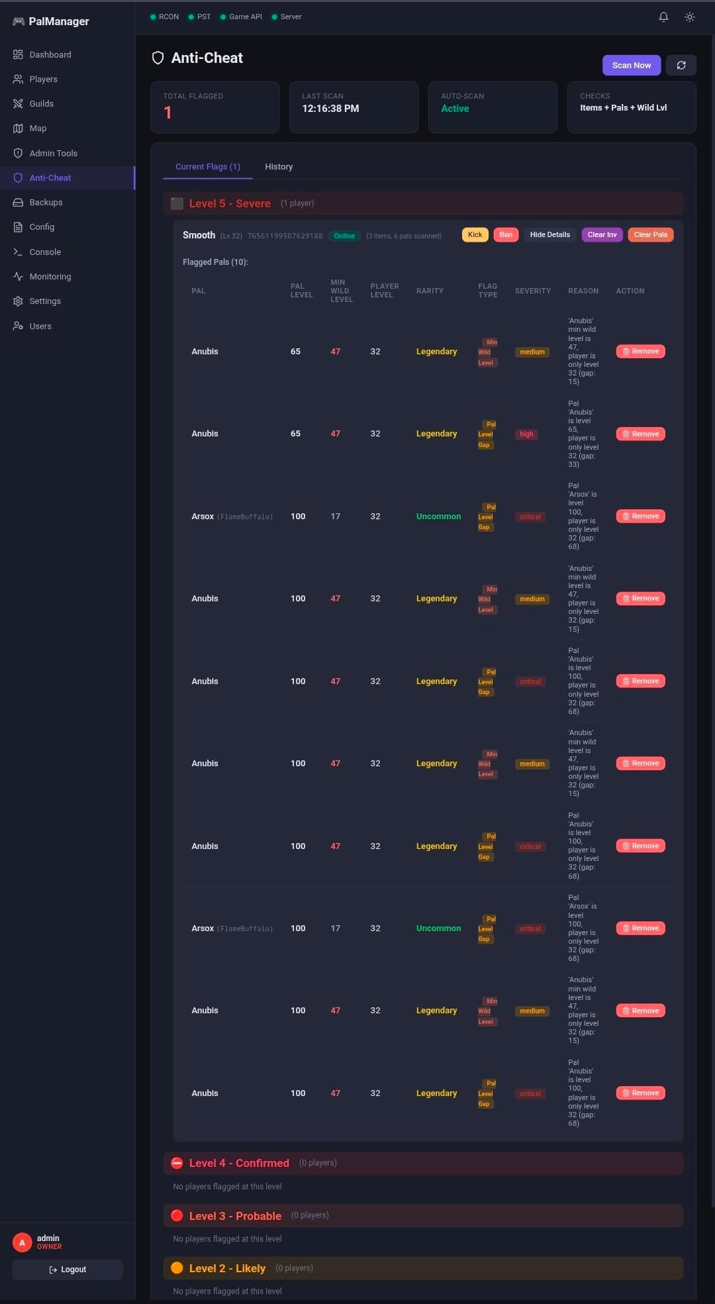715x1304 pixels.
Task: Select the Current Flags (1) tab
Action: 207,167
